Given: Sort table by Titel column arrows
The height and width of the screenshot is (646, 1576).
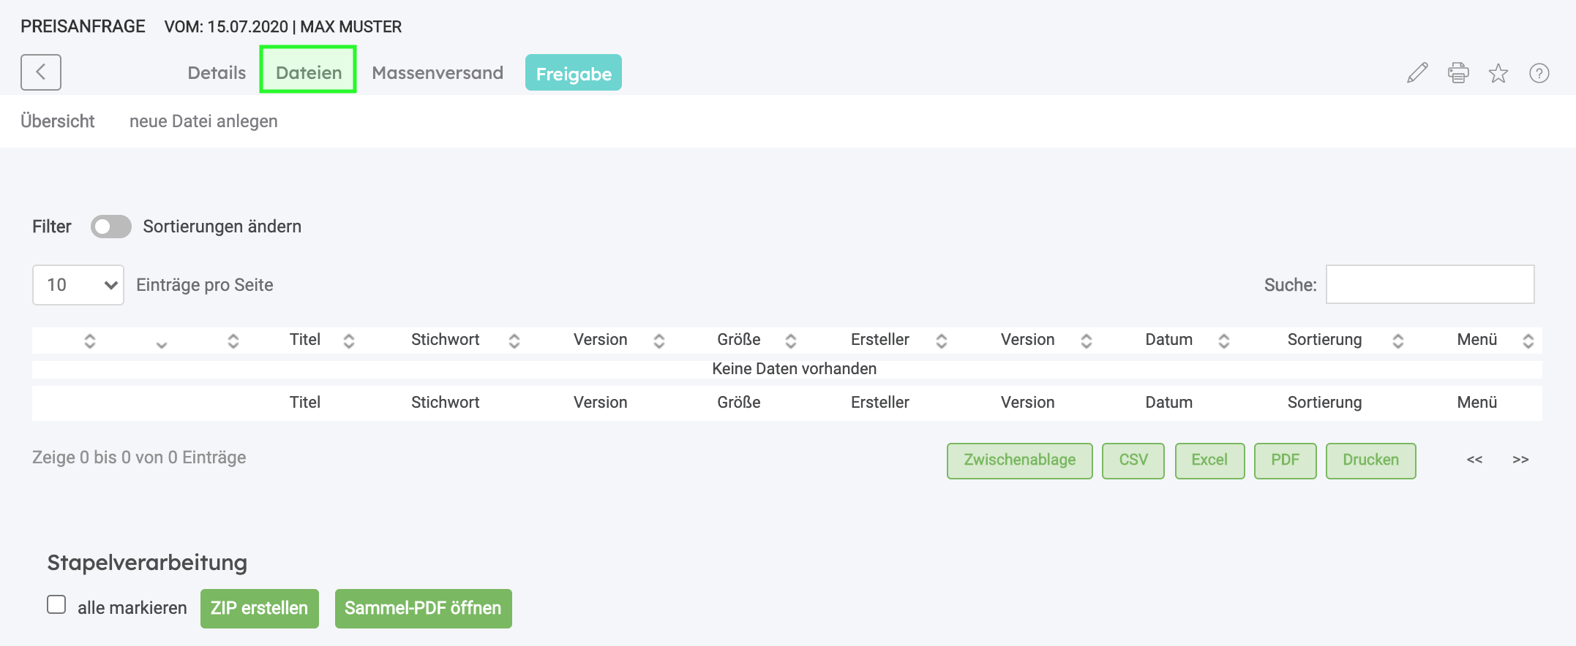Looking at the screenshot, I should pos(349,341).
